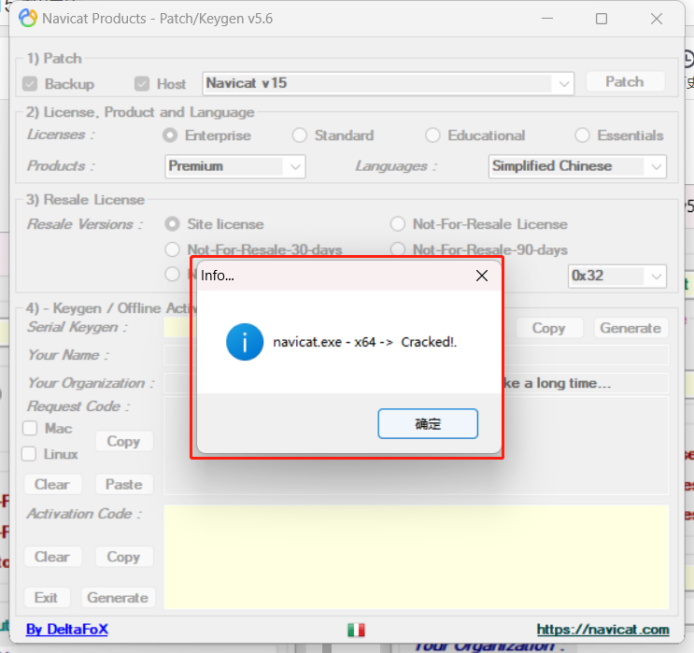Click the OK (确定) button in Info dialog
The width and height of the screenshot is (694, 653).
[428, 424]
